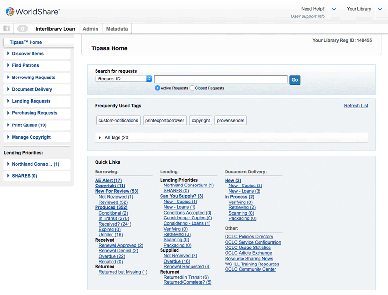This screenshot has width=388, height=295.
Task: Open the Request ID search type dropdown
Action: click(124, 79)
